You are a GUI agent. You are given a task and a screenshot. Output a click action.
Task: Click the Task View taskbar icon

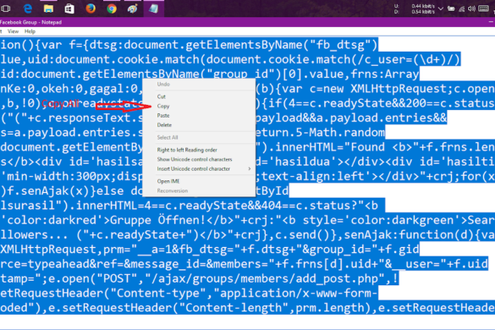[x=5, y=8]
